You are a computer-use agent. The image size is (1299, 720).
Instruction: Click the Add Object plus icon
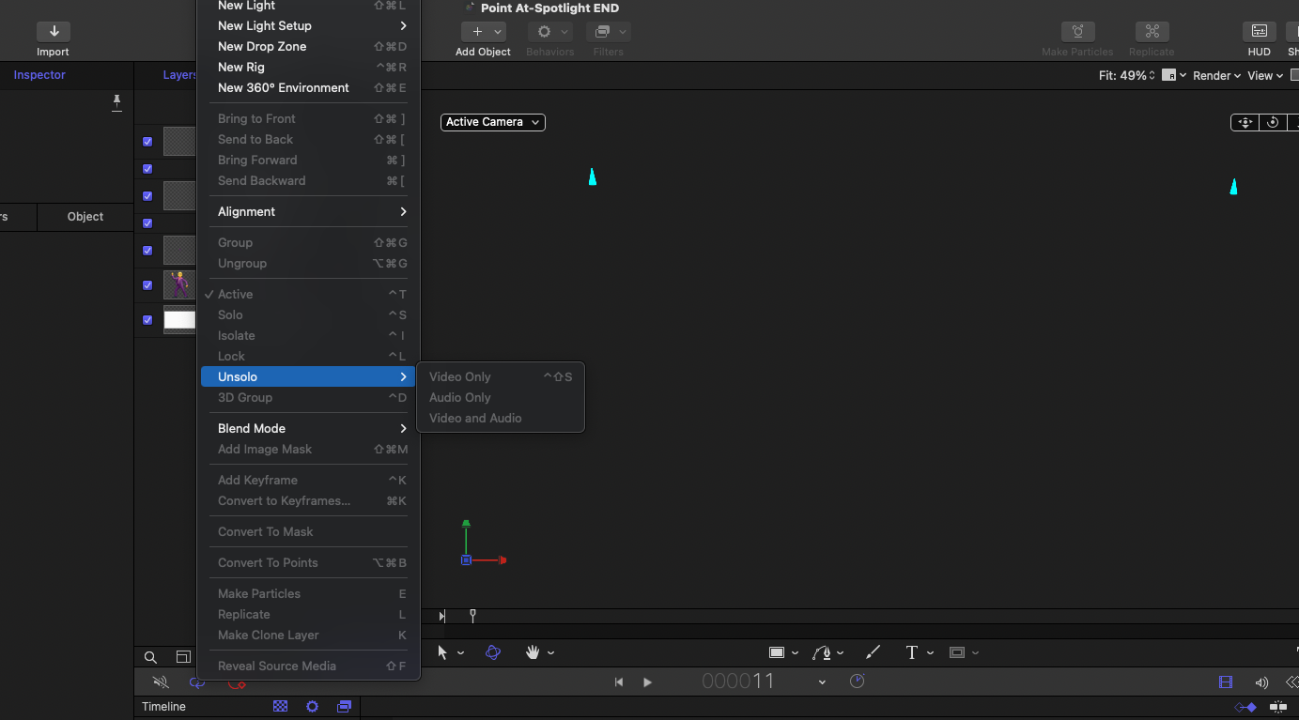[x=477, y=32]
